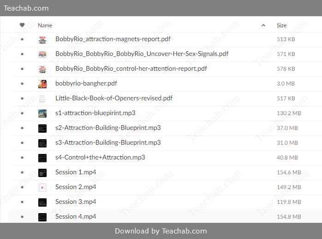Image resolution: width=322 pixels, height=239 pixels.
Task: Click the Session 2.mp4 play file icon
Action: coord(42,188)
